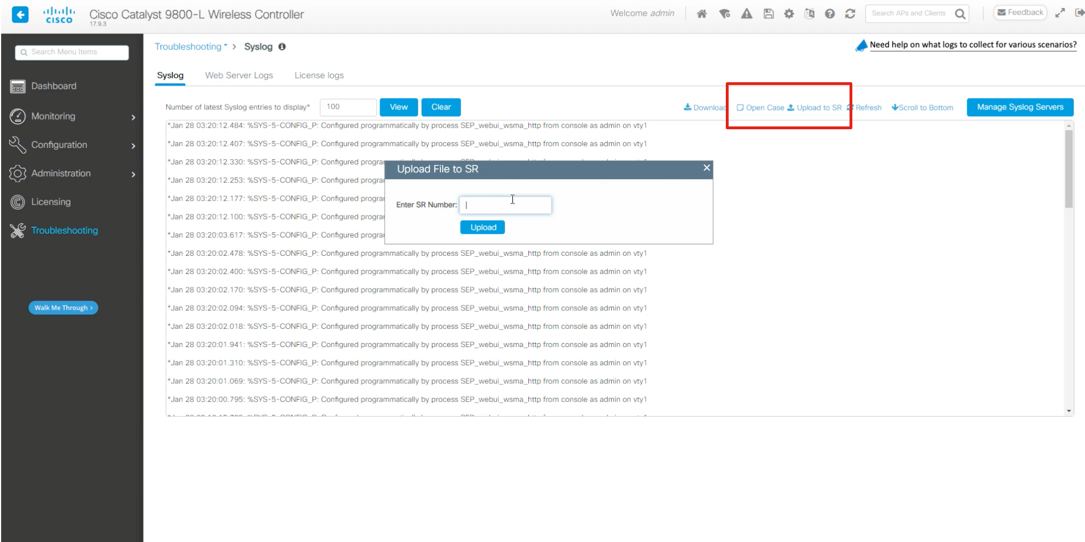The image size is (1085, 542).
Task: Select log entry at 03:20:12.484
Action: (407, 125)
